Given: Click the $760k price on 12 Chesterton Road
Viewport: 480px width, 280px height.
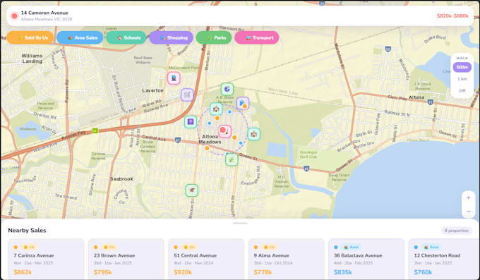Looking at the screenshot, I should coord(423,272).
